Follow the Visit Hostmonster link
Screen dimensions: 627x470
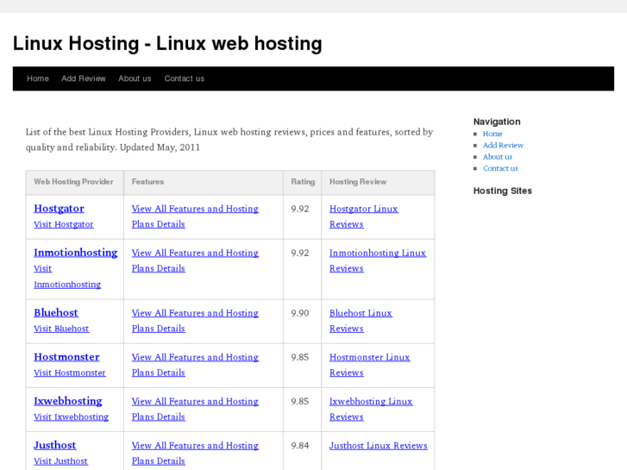[70, 373]
